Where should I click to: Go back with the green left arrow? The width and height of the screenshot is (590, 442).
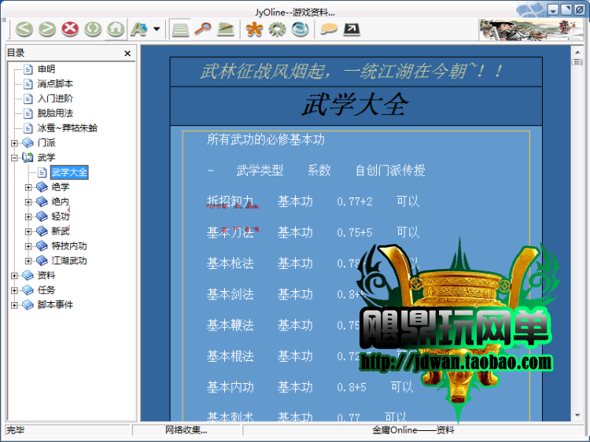(24, 29)
